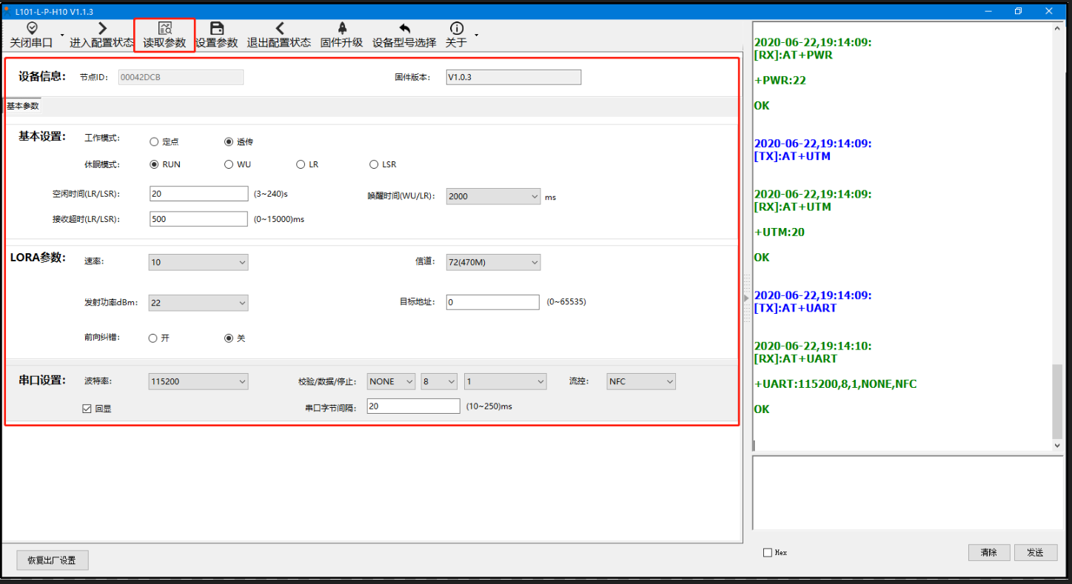The image size is (1072, 584).
Task: Click the 清除 clear log button
Action: (x=988, y=553)
